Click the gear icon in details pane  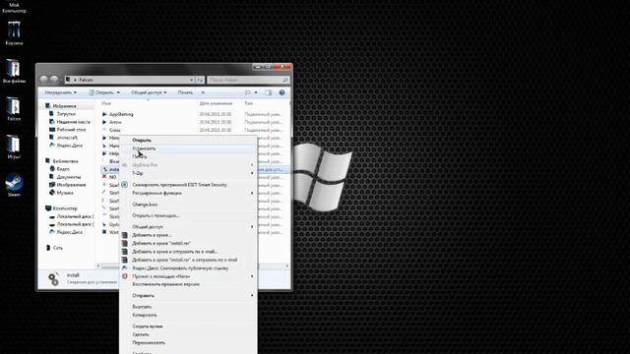coord(53,278)
